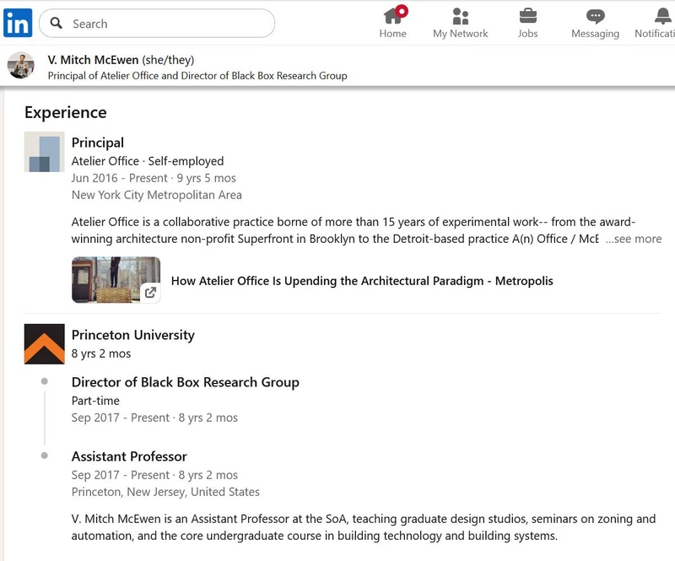Open V. Mitch McEwen profile photo
Screen dimensions: 675x561
point(20,66)
